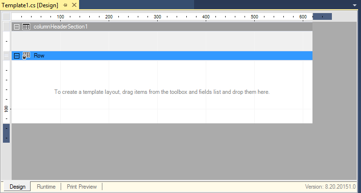Collapse the columnHeaderSection1 section
Image resolution: width=361 pixels, height=193 pixels.
pos(16,27)
